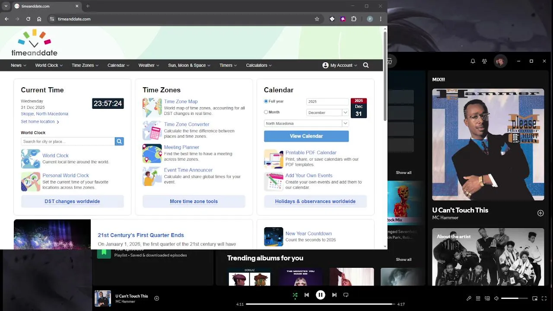Viewport: 553px width, 311px height.
Task: Open Spotify friend activity icon
Action: (x=484, y=61)
